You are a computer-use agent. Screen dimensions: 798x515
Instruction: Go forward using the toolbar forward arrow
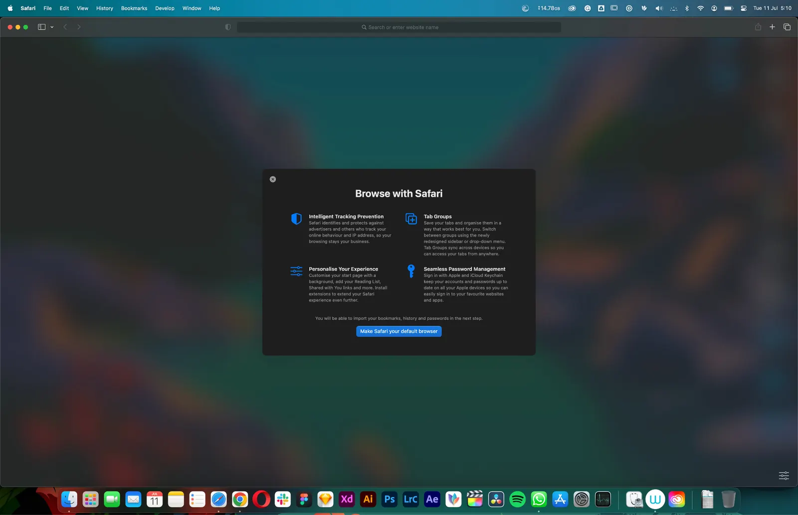click(79, 27)
